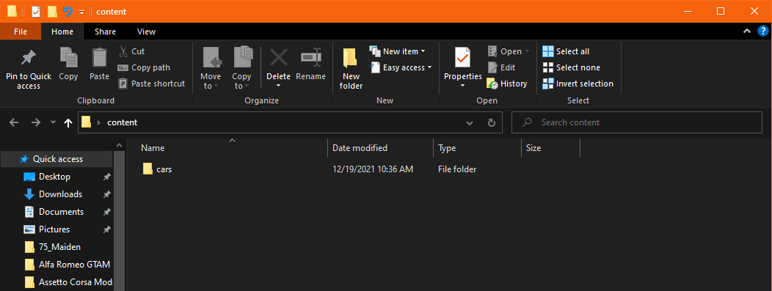Expand the Properties dropdown arrow
The image size is (772, 291).
coord(463,86)
